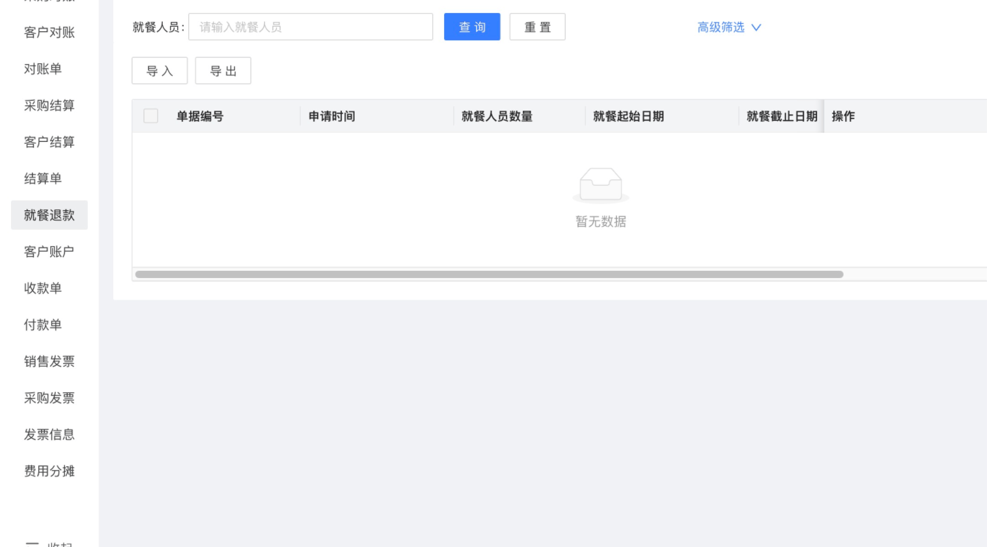The width and height of the screenshot is (987, 547).
Task: Select 客户结算 in the sidebar
Action: [49, 142]
